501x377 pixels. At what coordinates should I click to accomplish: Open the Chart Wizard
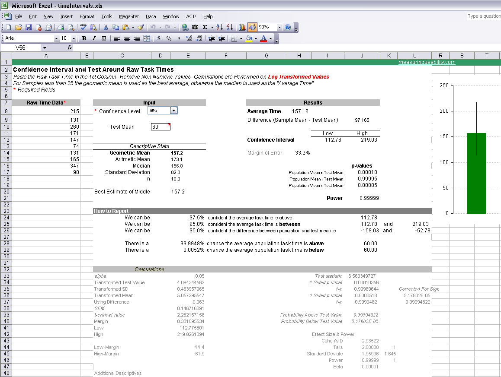point(242,28)
